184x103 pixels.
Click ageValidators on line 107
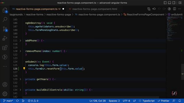pos(45,27)
